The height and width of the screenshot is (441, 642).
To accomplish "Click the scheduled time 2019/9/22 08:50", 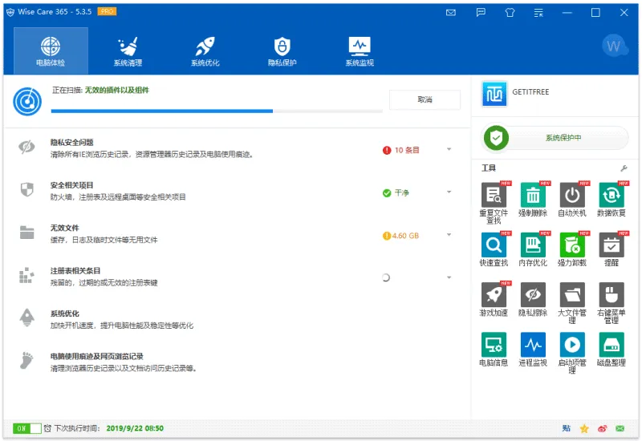I will (135, 428).
